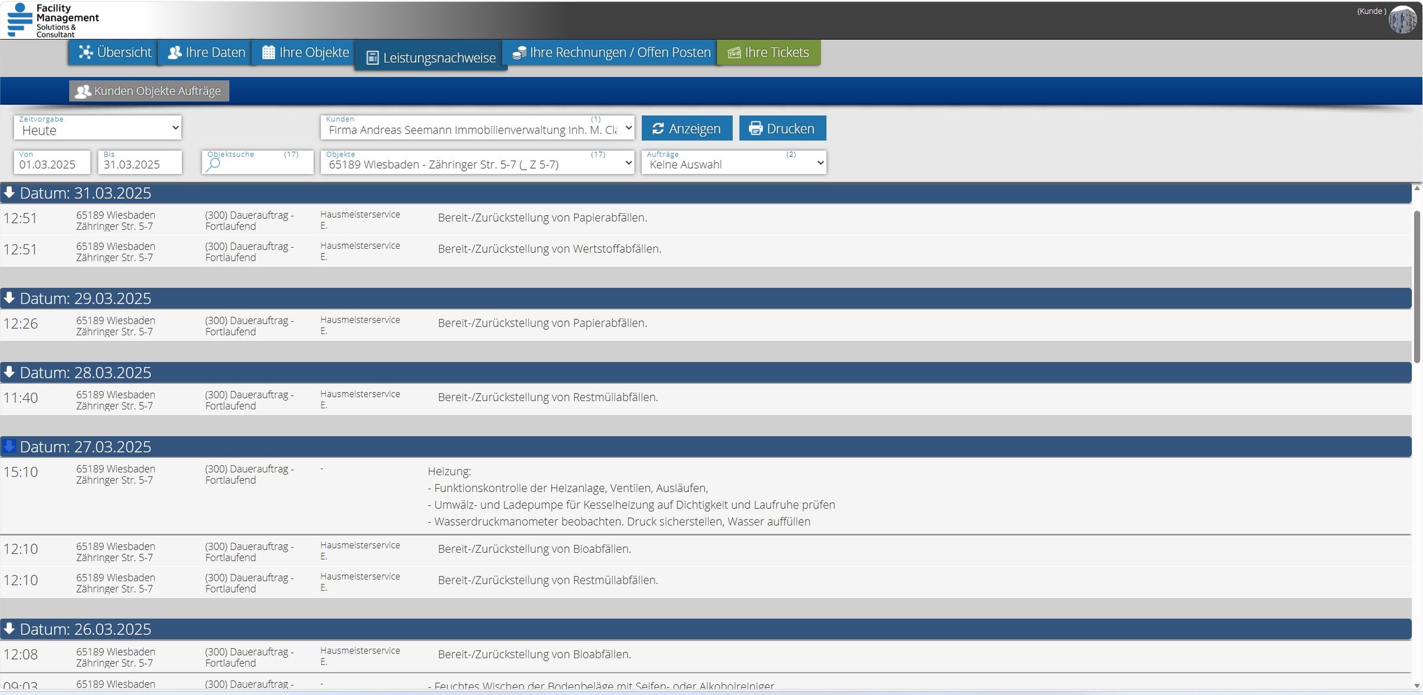
Task: Click the 'Datum: 29.03.2025' header text
Action: point(85,299)
